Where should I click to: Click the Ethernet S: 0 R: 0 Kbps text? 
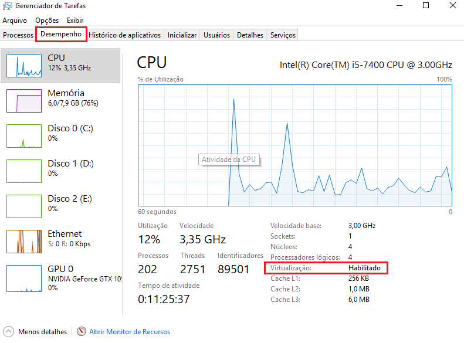tap(69, 244)
